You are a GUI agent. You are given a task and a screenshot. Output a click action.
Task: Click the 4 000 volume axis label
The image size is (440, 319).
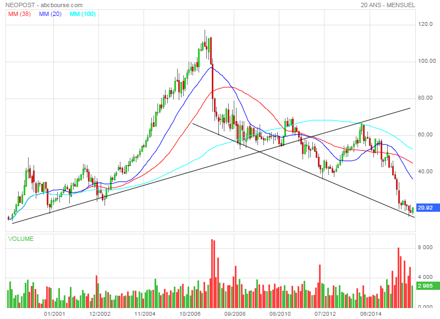425,277
